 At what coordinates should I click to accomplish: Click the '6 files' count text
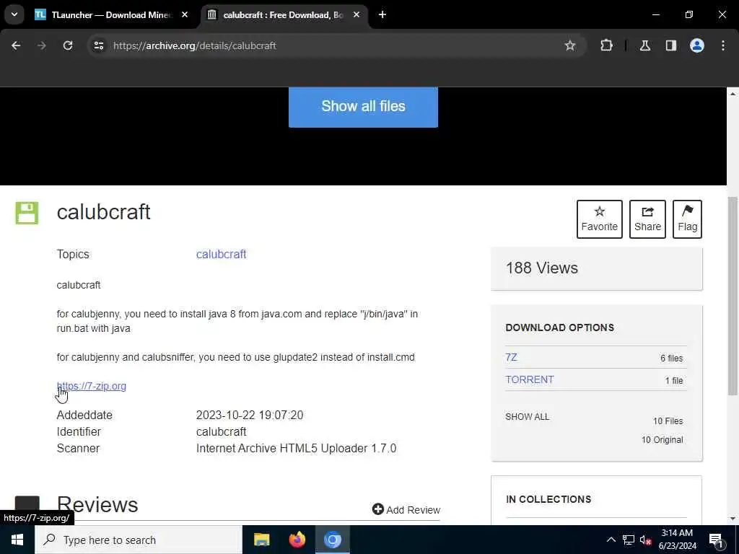671,359
